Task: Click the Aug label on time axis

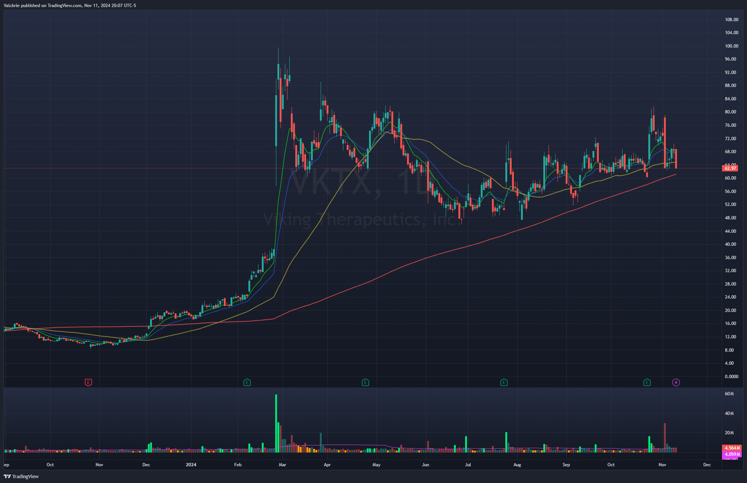Action: tap(517, 465)
